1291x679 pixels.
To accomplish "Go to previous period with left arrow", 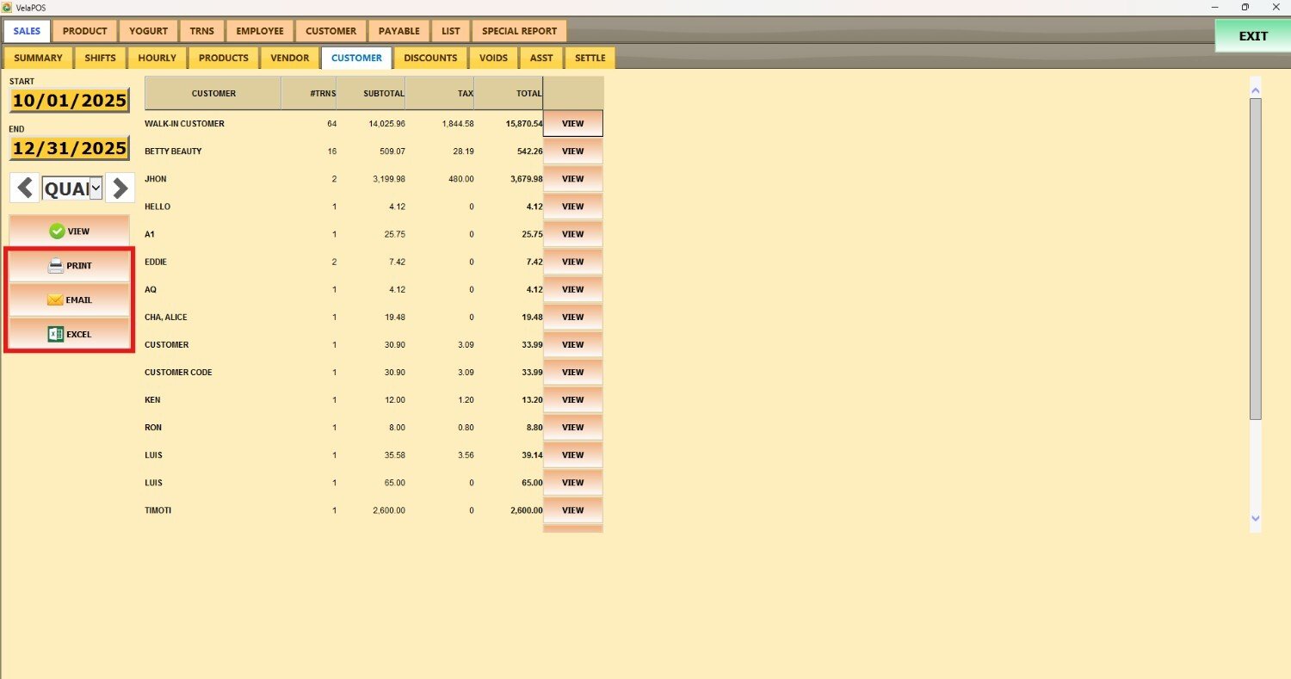I will tap(25, 188).
